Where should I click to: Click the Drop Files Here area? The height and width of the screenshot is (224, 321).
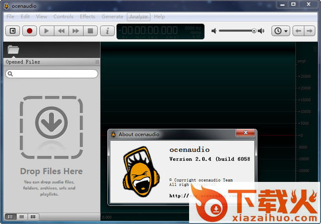[51, 127]
